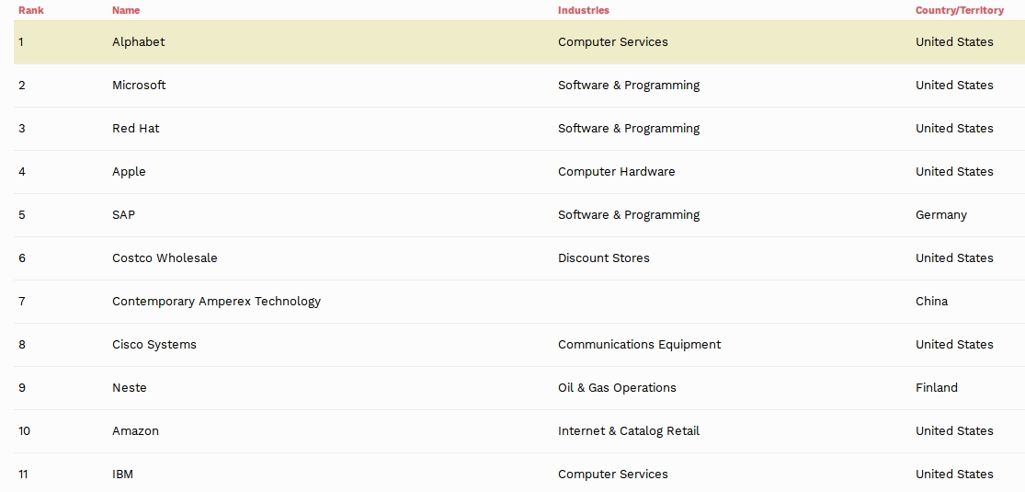This screenshot has height=492, width=1025.
Task: Sort by the Rank column header
Action: click(30, 10)
